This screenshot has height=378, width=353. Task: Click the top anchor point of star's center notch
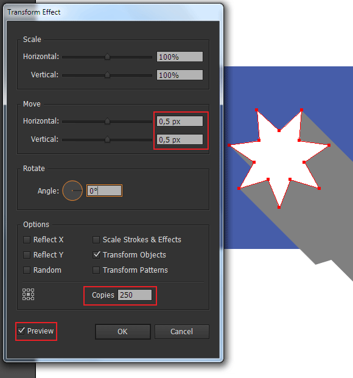tap(279, 131)
